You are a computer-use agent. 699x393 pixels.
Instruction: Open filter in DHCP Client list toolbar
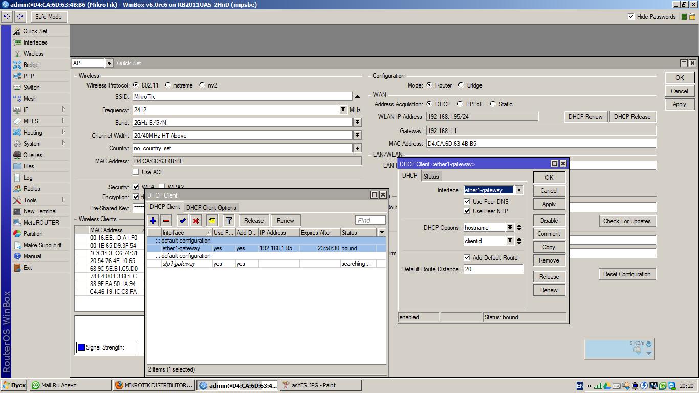point(229,221)
